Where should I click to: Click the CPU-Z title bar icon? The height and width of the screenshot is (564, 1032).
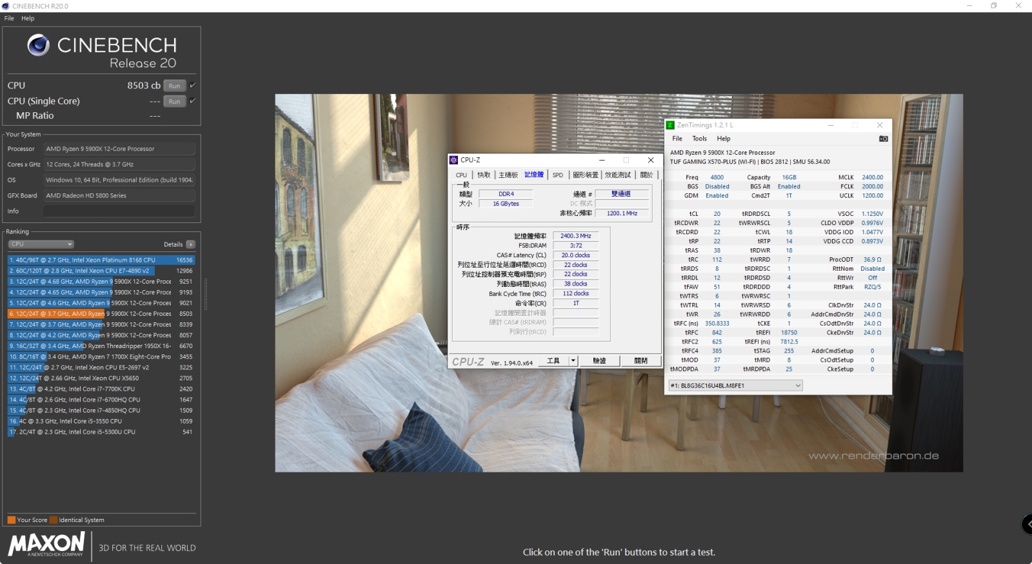coord(454,160)
